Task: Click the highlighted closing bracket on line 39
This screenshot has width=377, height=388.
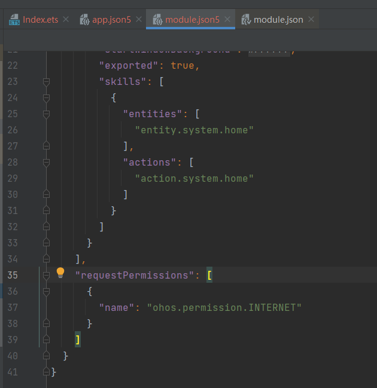Action: [78, 340]
